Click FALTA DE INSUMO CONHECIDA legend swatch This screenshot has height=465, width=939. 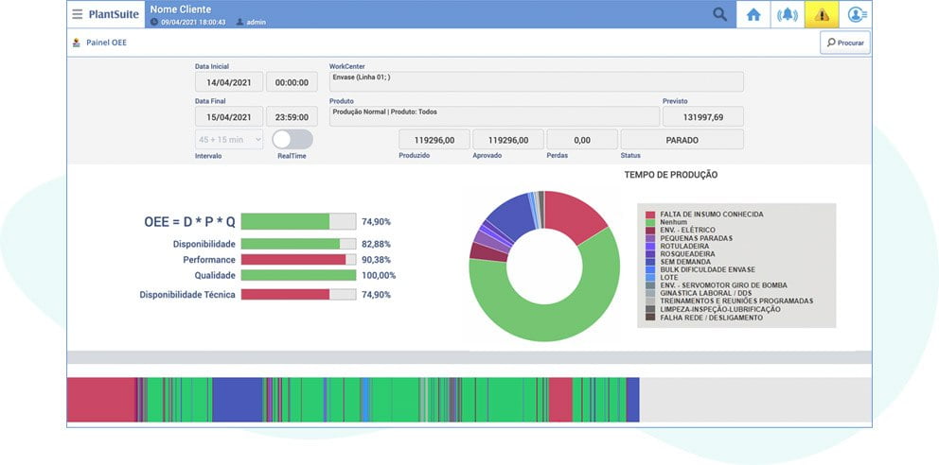(x=650, y=214)
